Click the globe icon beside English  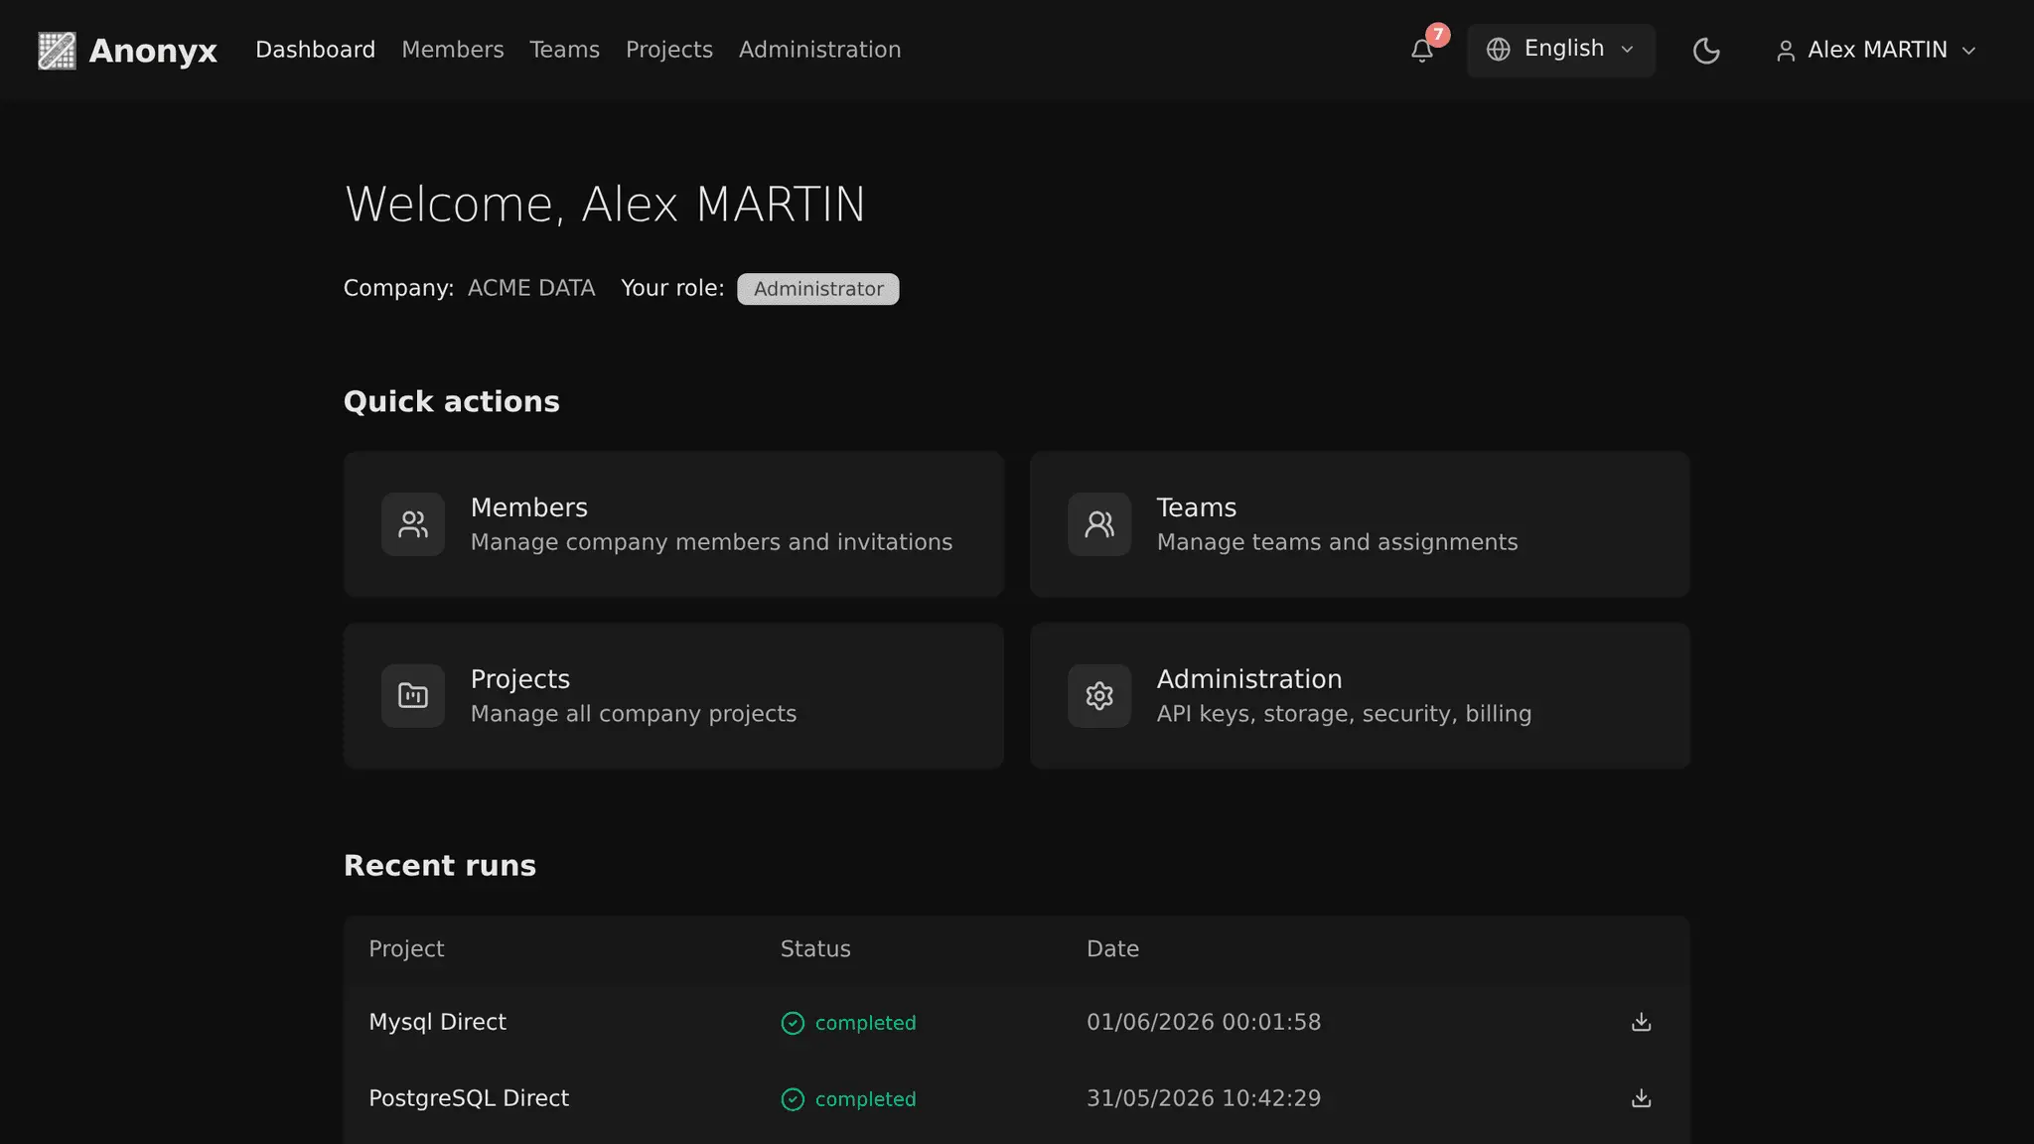(x=1499, y=50)
